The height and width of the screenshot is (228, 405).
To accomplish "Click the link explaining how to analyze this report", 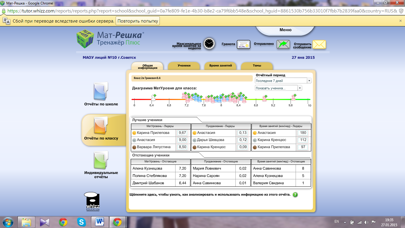I will click(x=210, y=195).
